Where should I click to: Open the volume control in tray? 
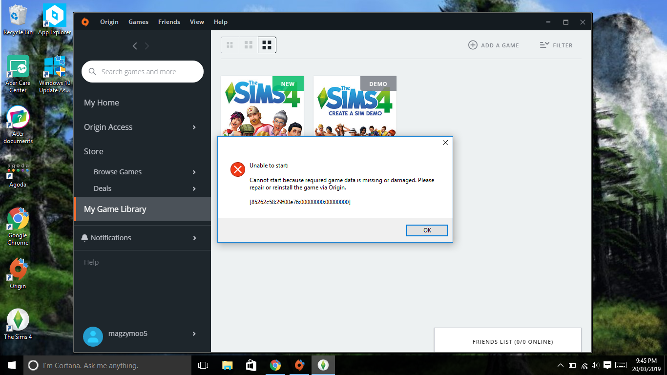pos(595,365)
